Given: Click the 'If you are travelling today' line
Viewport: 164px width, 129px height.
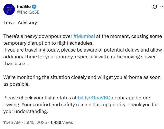Looking at the screenshot, I should (x=83, y=50).
